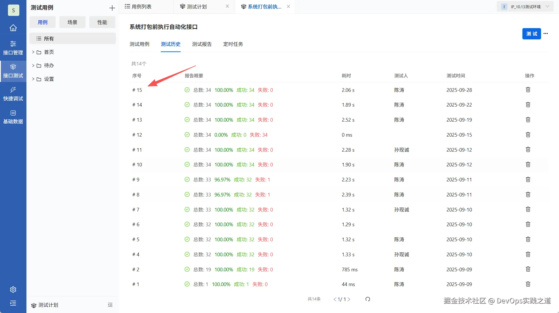The height and width of the screenshot is (313, 559).
Task: Switch to 测试报告 tab
Action: pos(202,44)
